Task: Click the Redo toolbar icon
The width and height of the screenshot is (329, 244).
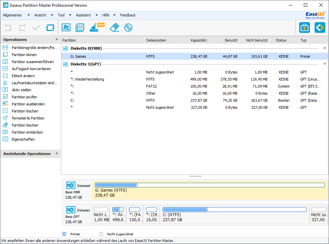Action: pos(22,28)
